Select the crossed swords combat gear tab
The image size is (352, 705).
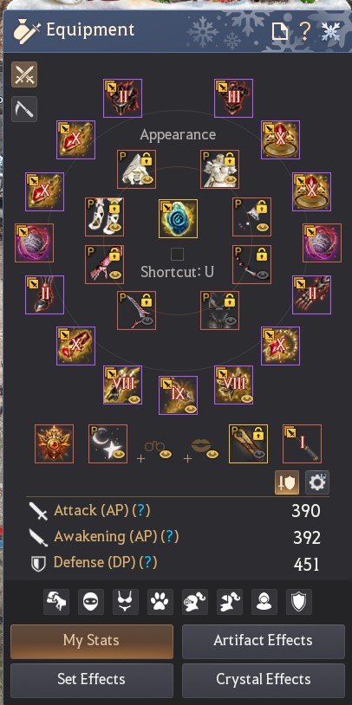(x=24, y=74)
